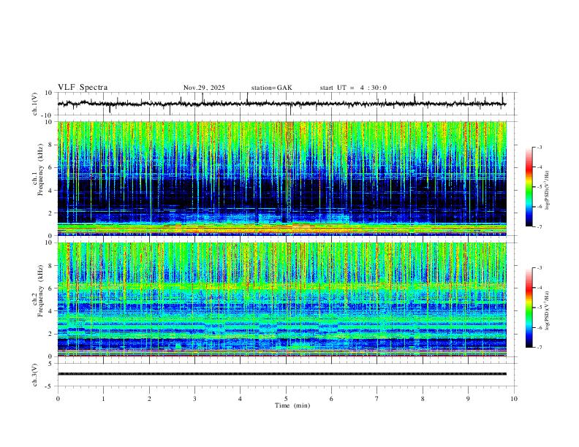Screen dimensions: 579x447
Task: Click the ch.1 spectrogram plot area
Action: point(281,178)
